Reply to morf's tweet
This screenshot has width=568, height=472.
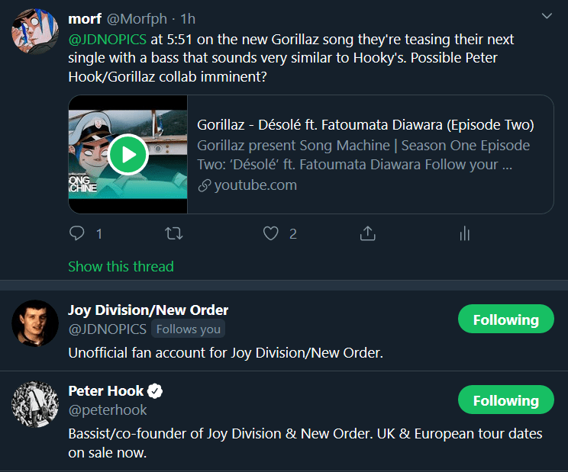77,234
